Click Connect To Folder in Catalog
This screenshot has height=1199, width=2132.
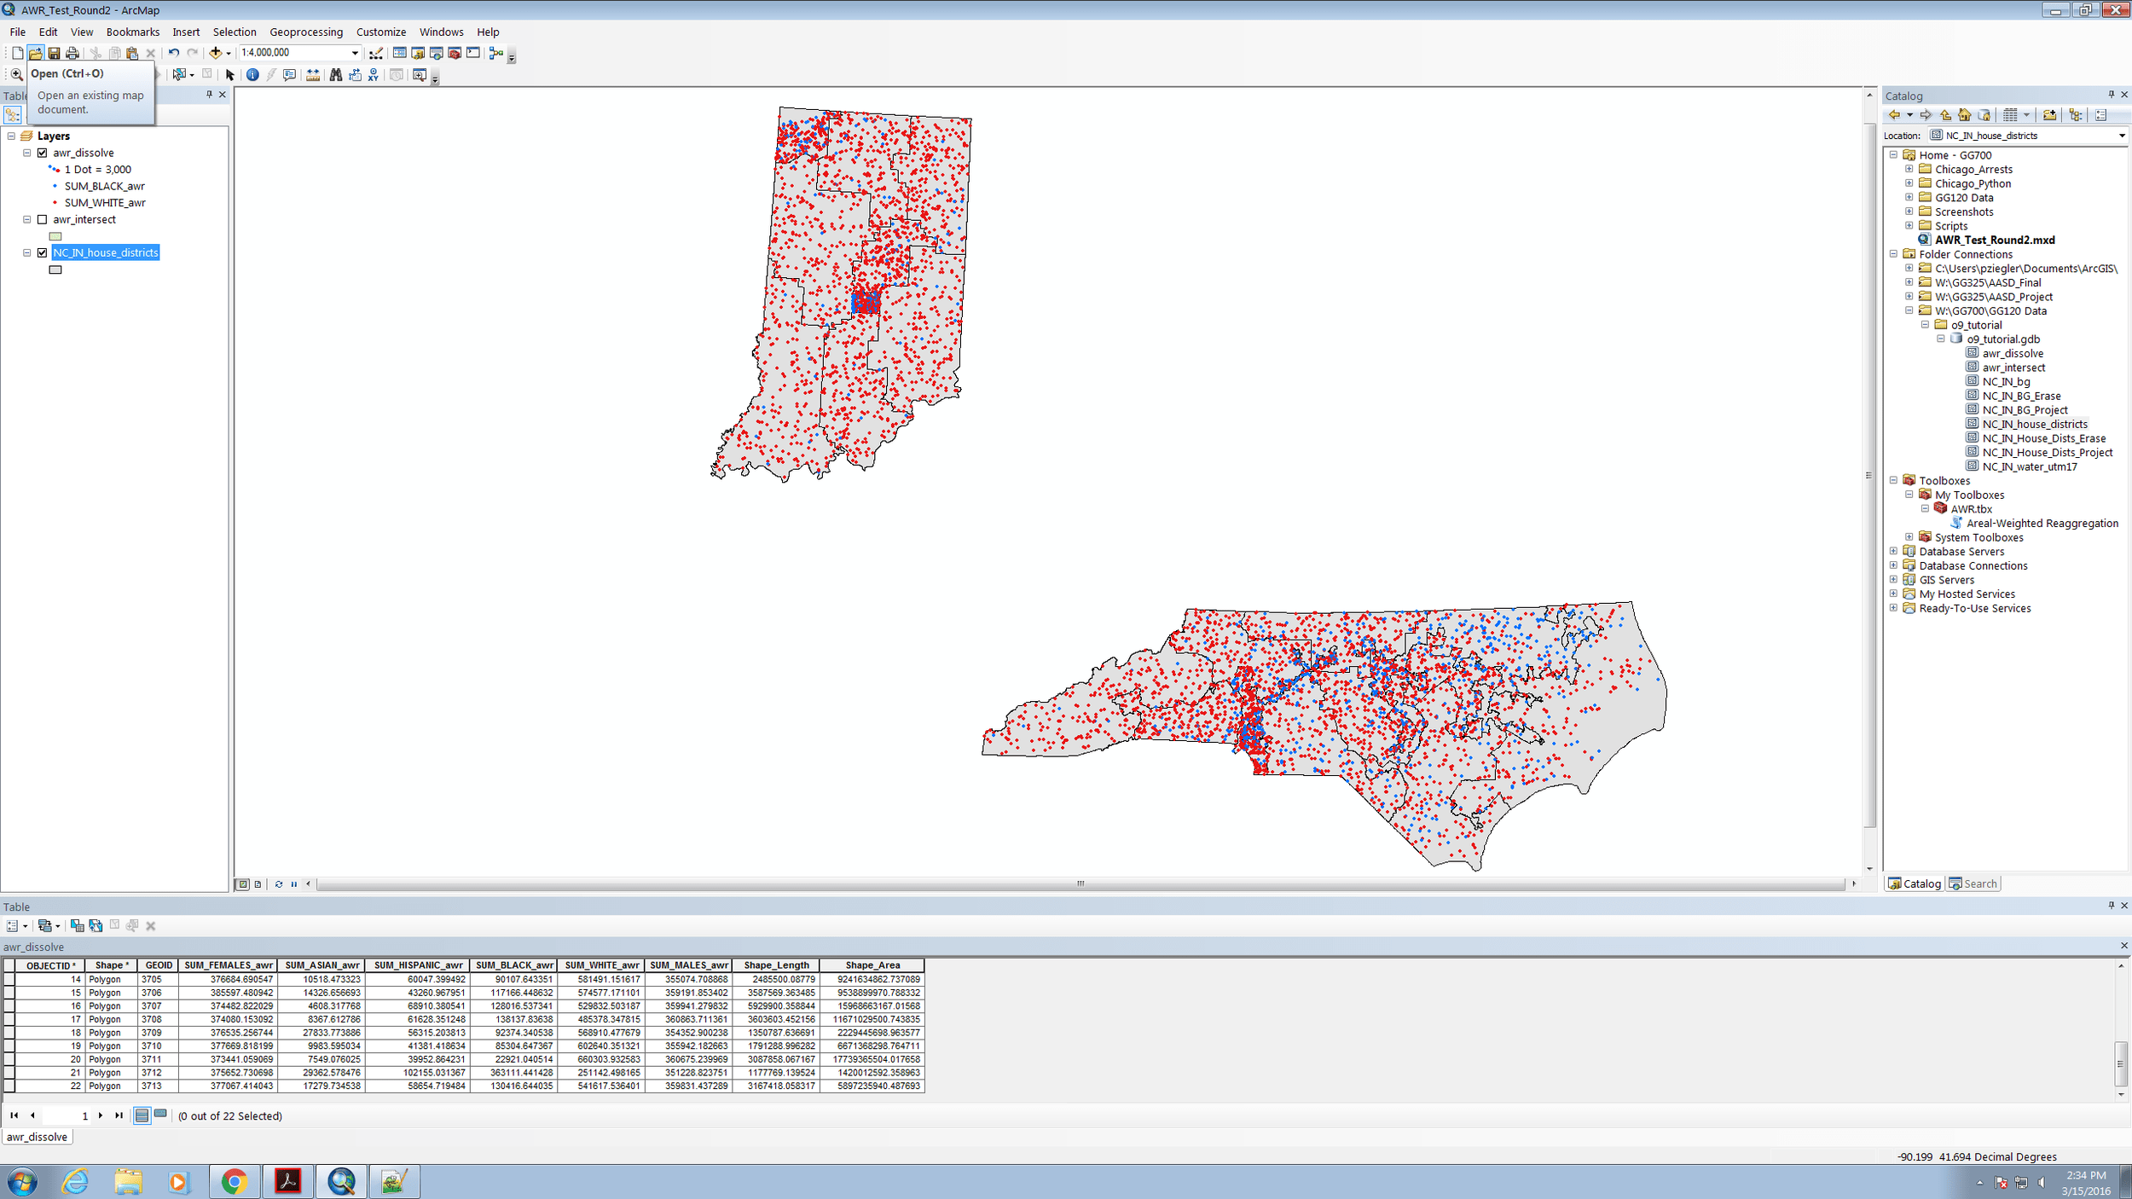coord(2049,115)
